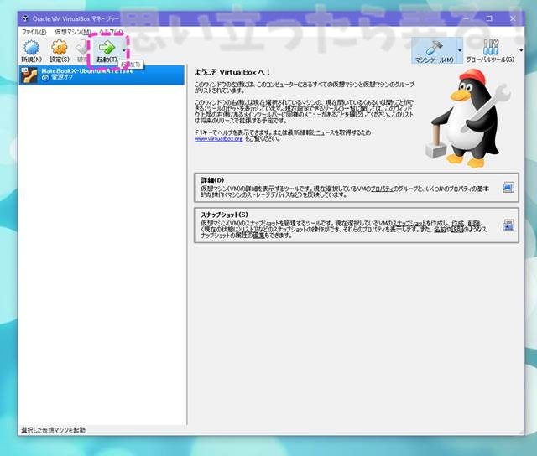Click the Tux penguin mascot image
This screenshot has width=537, height=456.
click(468, 119)
